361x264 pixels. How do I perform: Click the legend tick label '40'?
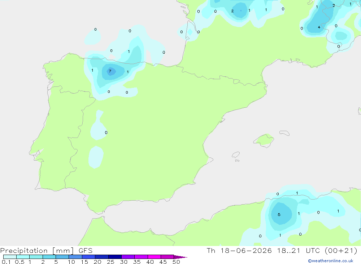click(x=150, y=262)
